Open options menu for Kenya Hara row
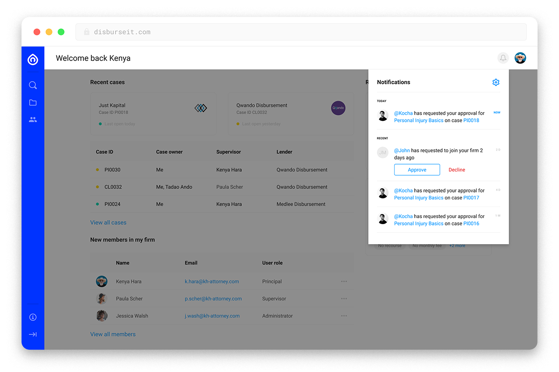This screenshot has width=559, height=372. [344, 281]
